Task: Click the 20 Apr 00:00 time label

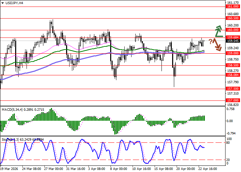Action: pos(186,169)
